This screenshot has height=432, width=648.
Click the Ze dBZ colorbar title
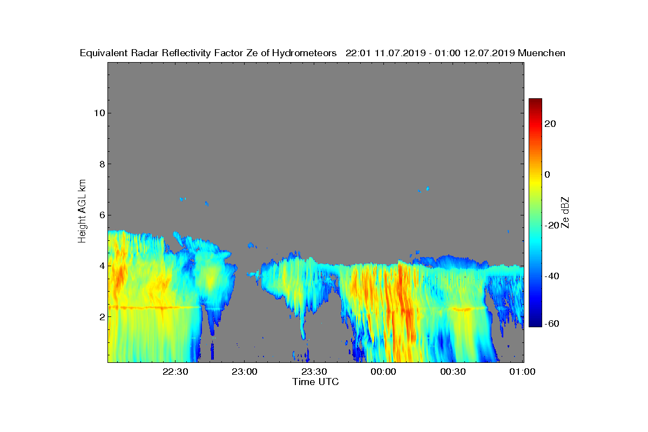(565, 213)
